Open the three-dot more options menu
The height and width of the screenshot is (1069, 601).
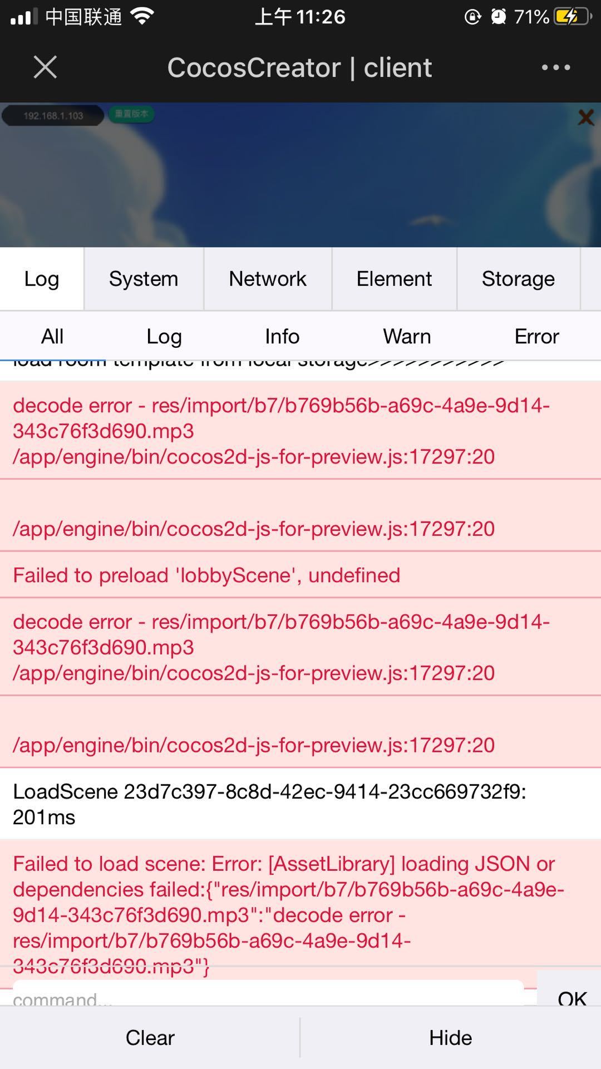coord(556,67)
